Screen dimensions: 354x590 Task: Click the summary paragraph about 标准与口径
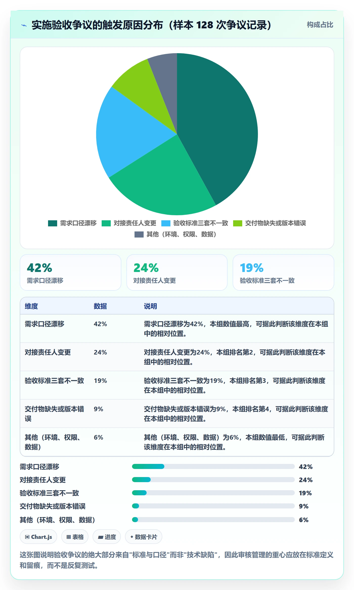(x=177, y=560)
